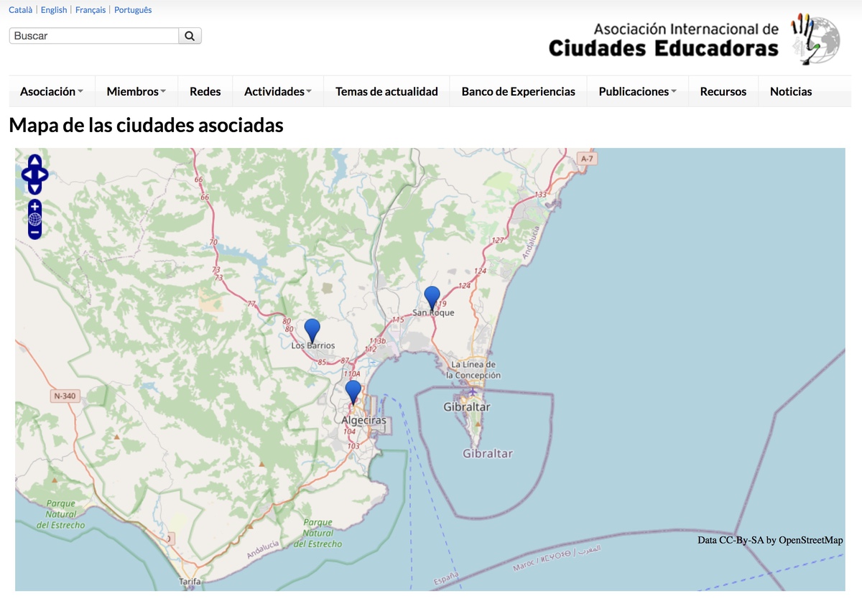Viewport: 862px width, 601px height.
Task: Open the Noticias menu item
Action: (791, 91)
